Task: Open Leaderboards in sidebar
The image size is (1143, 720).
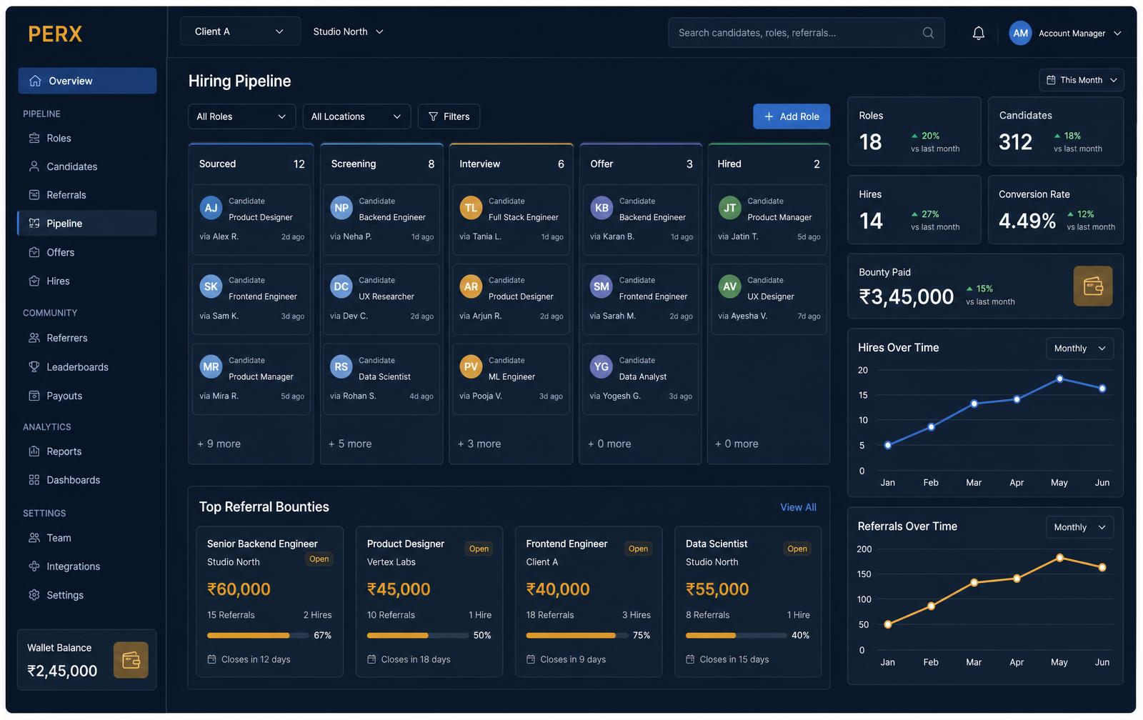Action: pos(87,367)
